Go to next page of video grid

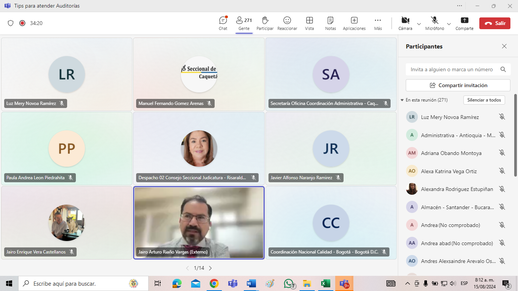tap(210, 268)
